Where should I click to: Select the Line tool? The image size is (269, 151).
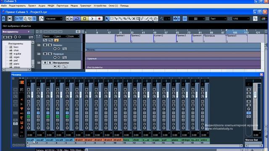pos(147,18)
